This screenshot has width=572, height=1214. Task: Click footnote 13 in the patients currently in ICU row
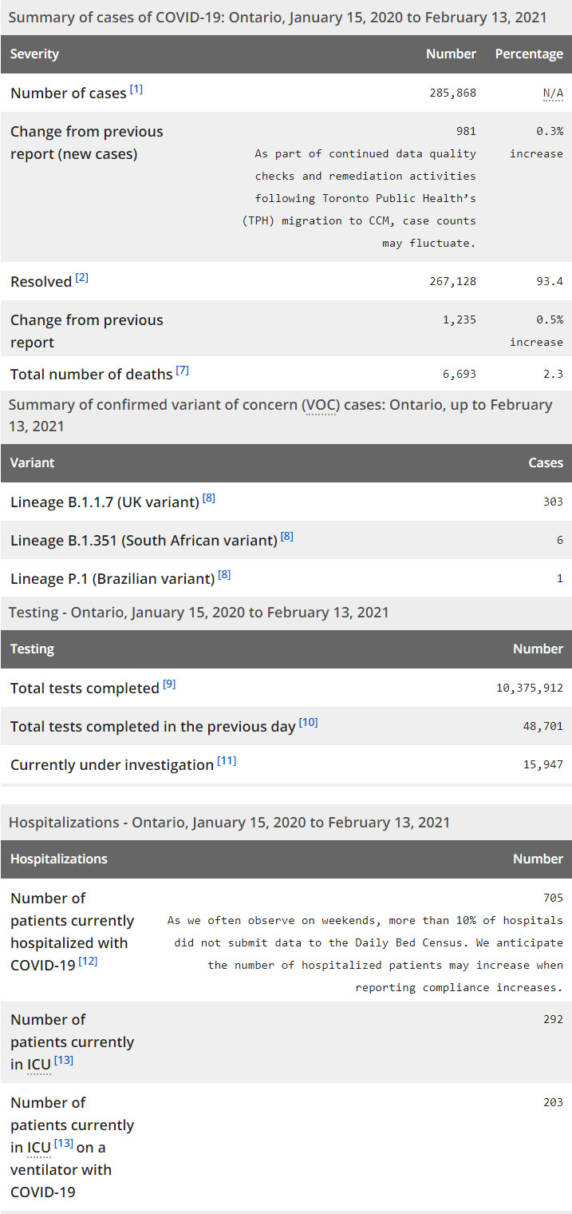(64, 1061)
